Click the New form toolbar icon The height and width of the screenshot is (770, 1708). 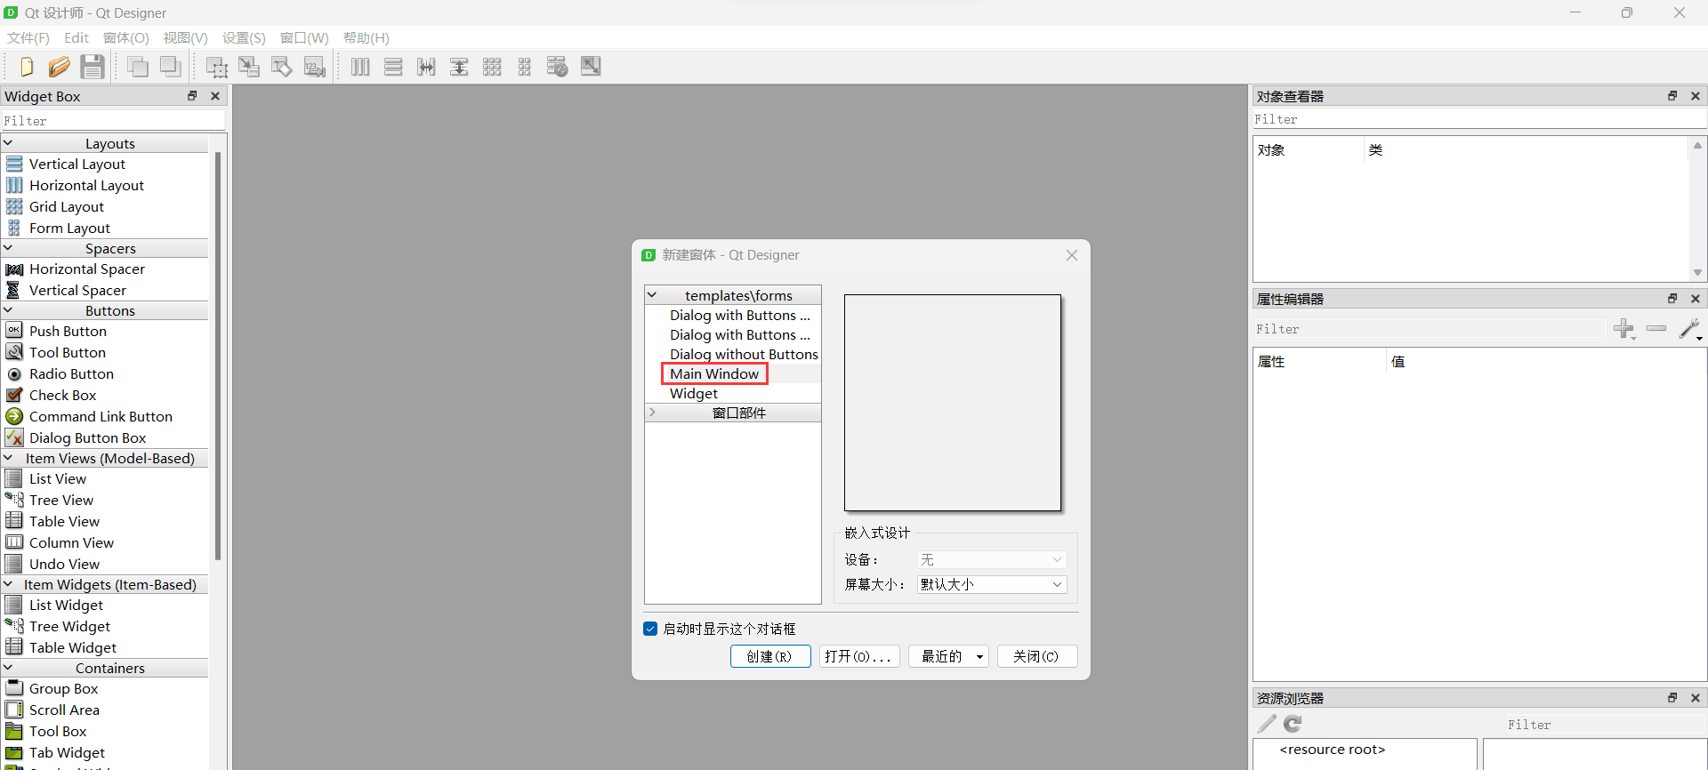click(26, 67)
